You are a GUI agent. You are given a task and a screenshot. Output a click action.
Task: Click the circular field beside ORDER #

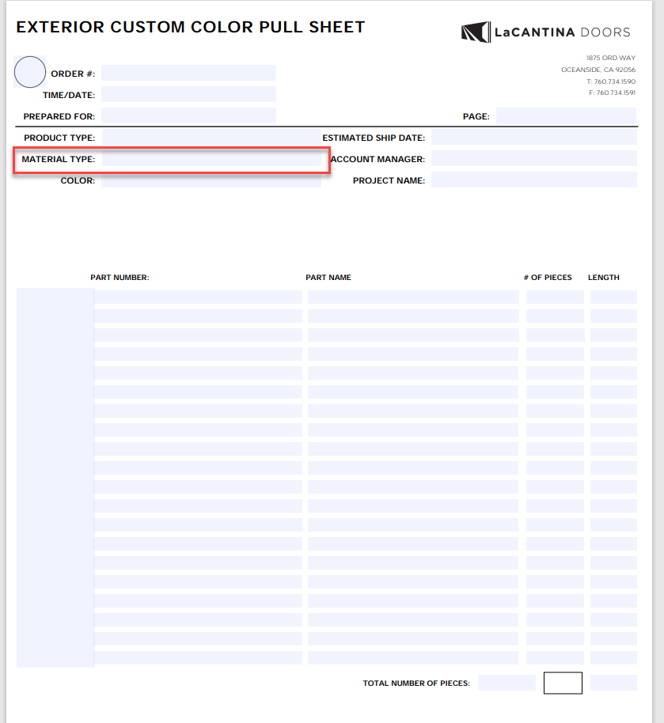click(30, 72)
